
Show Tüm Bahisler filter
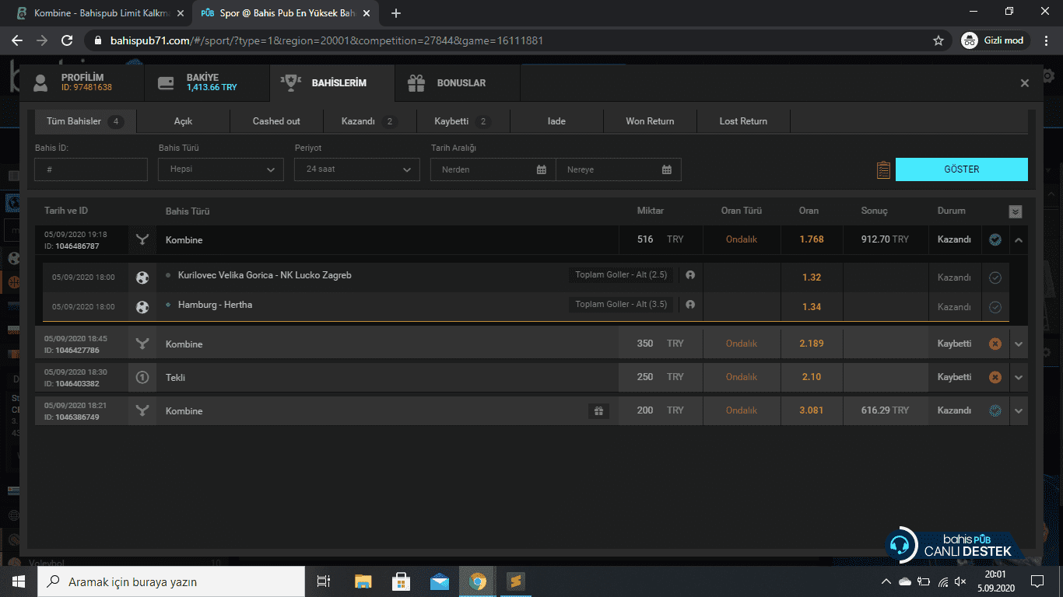86,121
